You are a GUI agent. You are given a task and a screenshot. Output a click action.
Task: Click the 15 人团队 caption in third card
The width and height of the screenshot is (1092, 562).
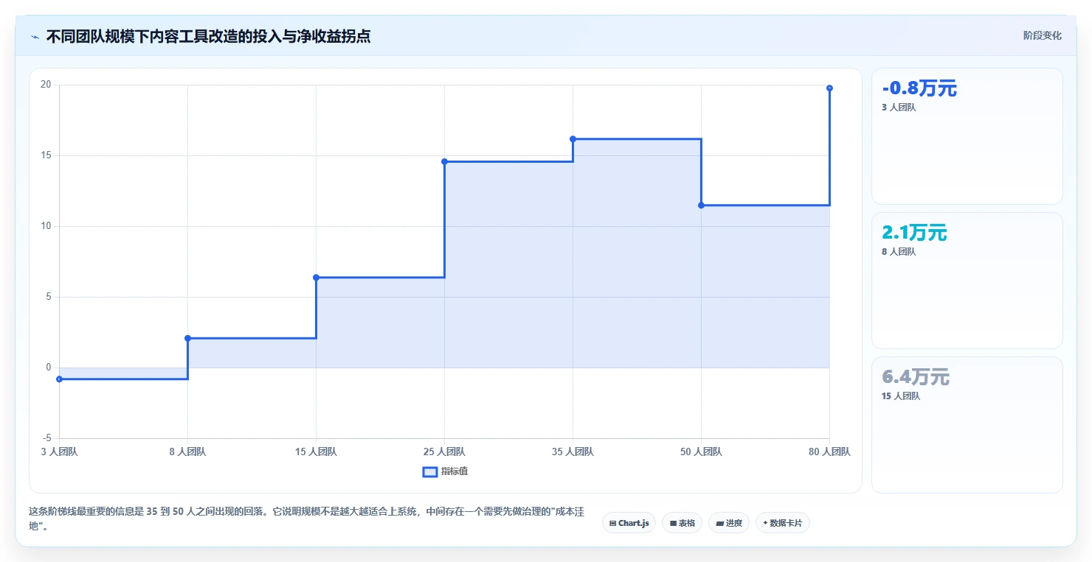[x=901, y=396]
